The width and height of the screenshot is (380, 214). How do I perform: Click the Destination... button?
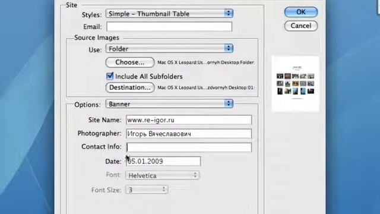coord(130,87)
